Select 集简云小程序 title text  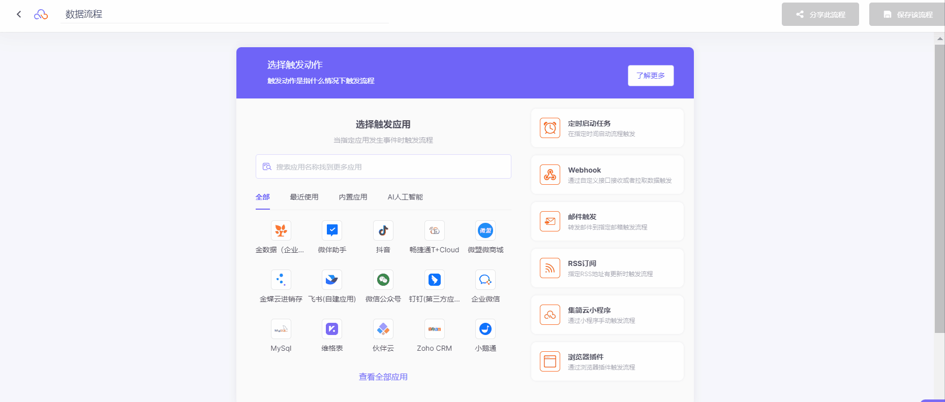(589, 310)
